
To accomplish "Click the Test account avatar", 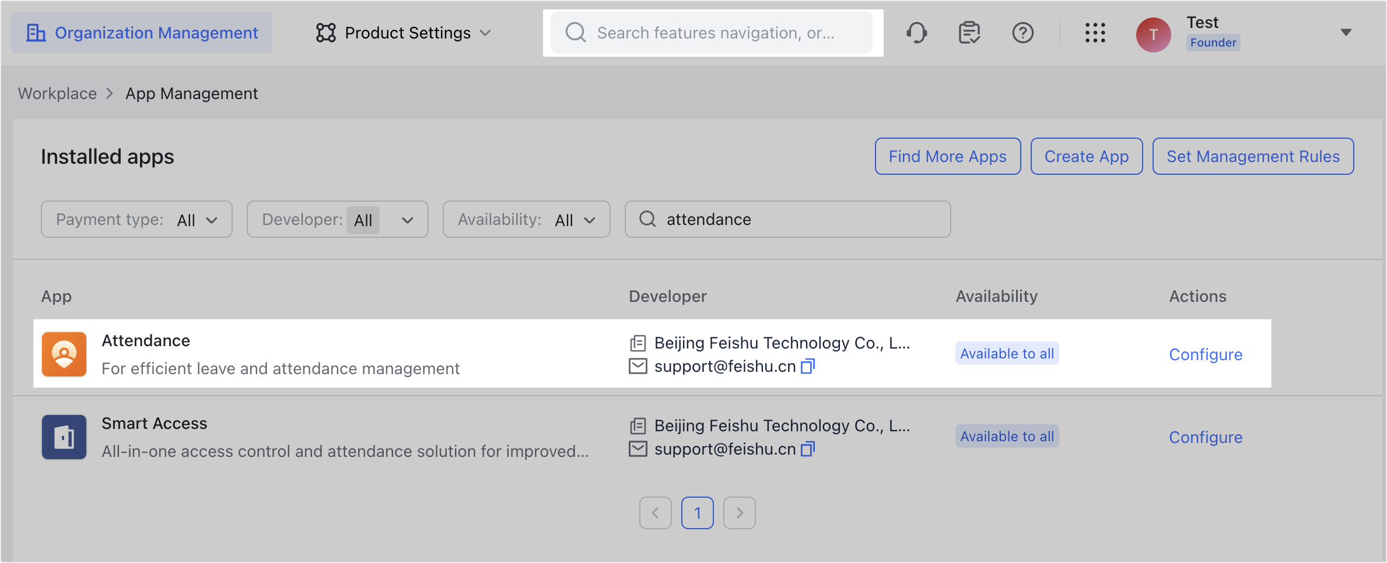I will coord(1153,34).
